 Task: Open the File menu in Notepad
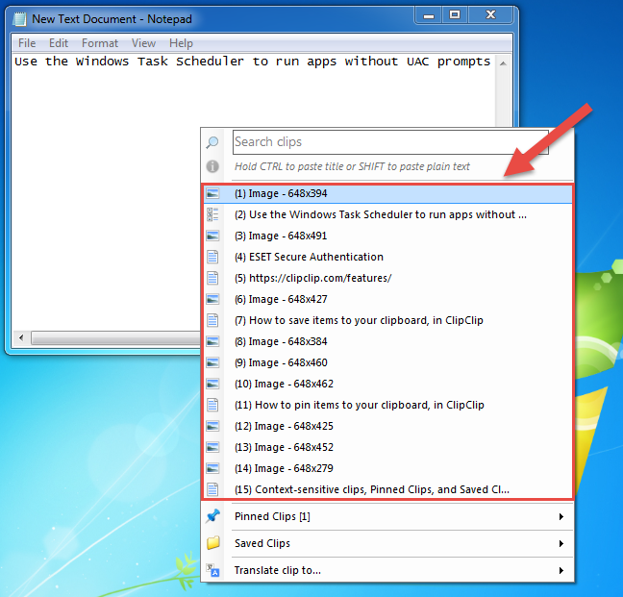pyautogui.click(x=27, y=43)
